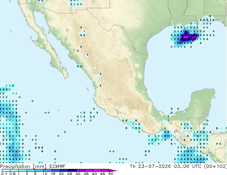Click the legend value '10'
The image size is (227, 175).
click(x=45, y=174)
